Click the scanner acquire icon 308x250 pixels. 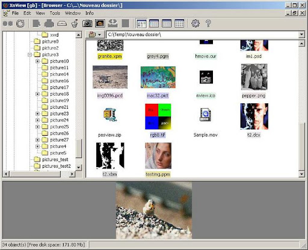point(62,23)
